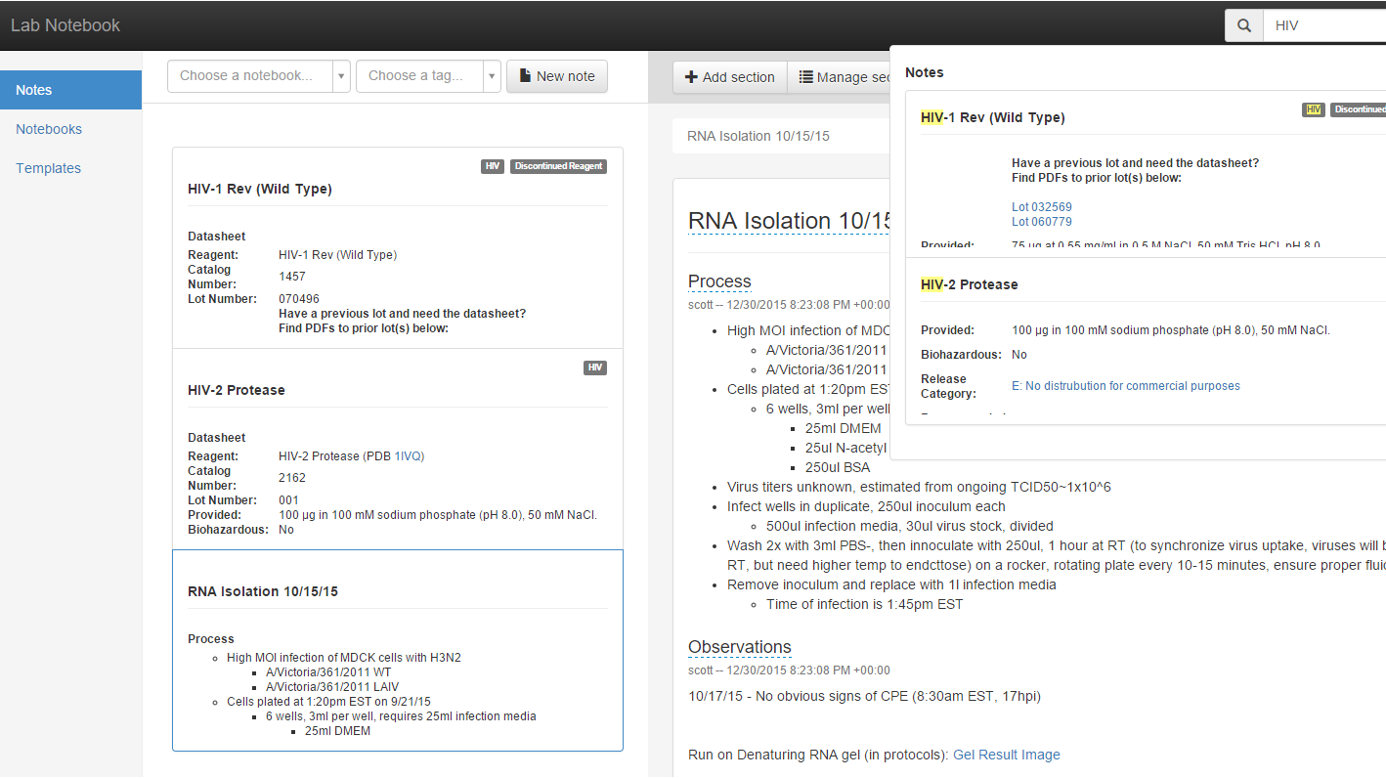Open Lot 060779 link in search results
This screenshot has height=778, width=1386.
coord(1042,222)
